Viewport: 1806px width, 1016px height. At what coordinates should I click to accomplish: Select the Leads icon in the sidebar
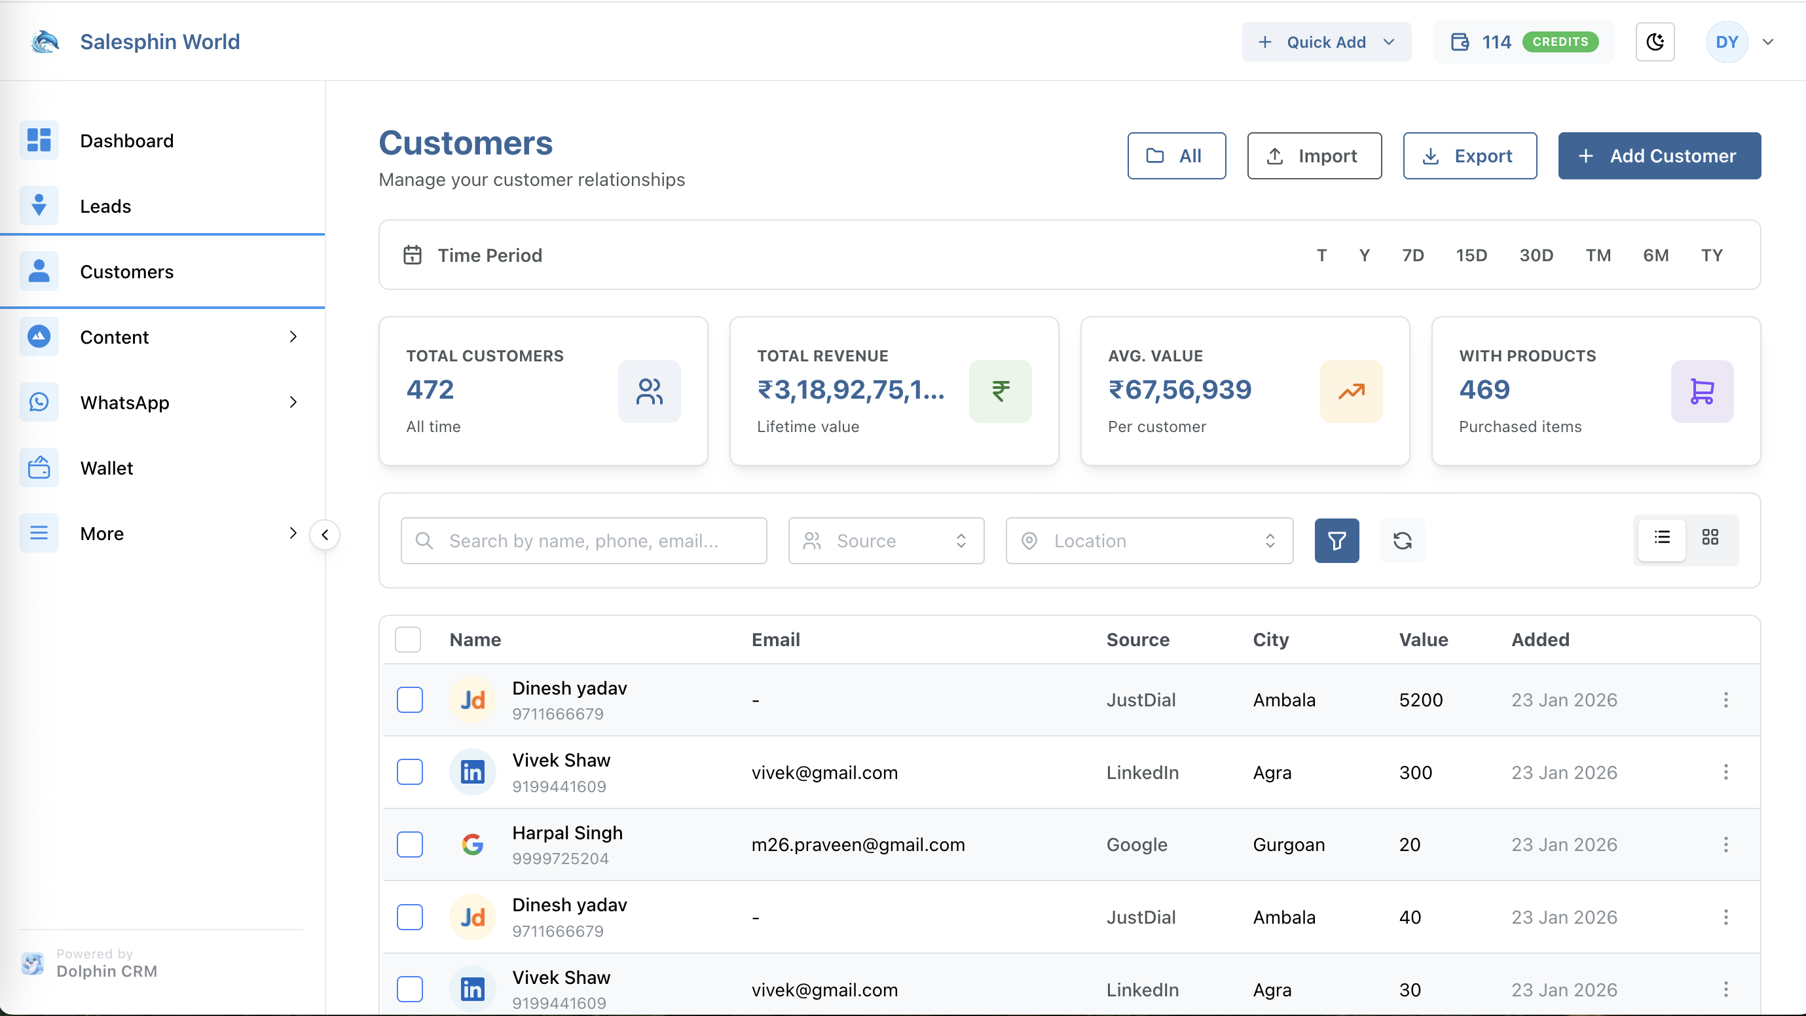pos(39,206)
